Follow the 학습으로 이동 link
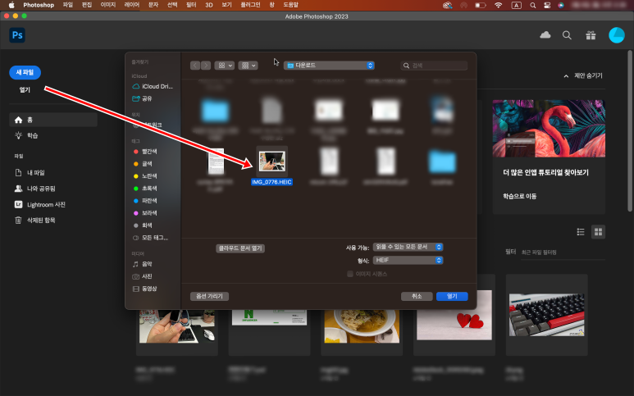Screen dimensions: 634x396 (x=519, y=196)
